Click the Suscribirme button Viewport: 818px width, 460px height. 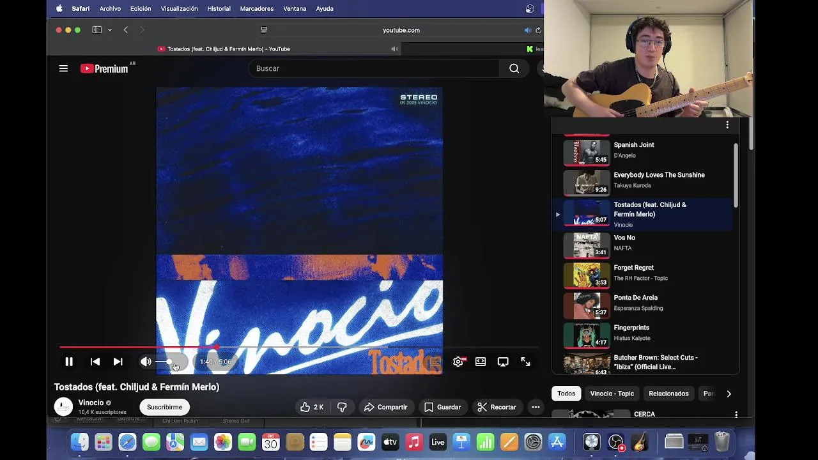(x=164, y=407)
